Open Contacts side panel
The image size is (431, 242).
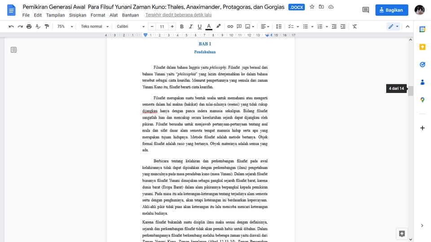(x=422, y=82)
